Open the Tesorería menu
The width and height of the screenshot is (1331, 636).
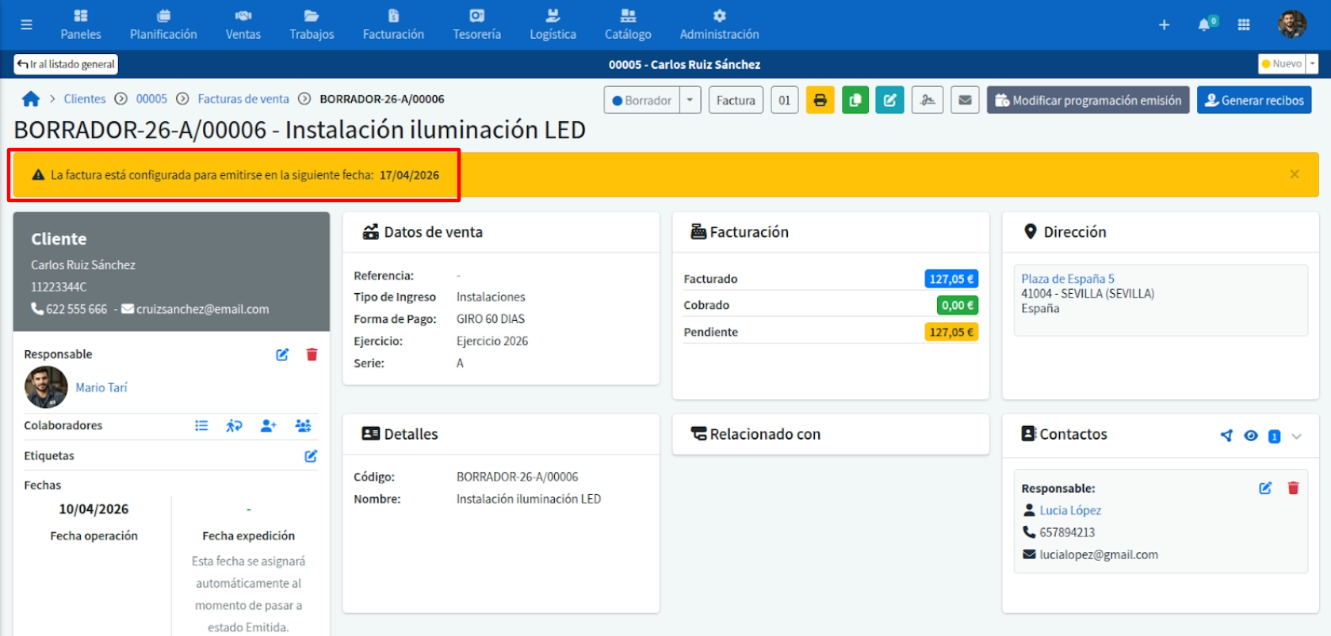click(476, 25)
